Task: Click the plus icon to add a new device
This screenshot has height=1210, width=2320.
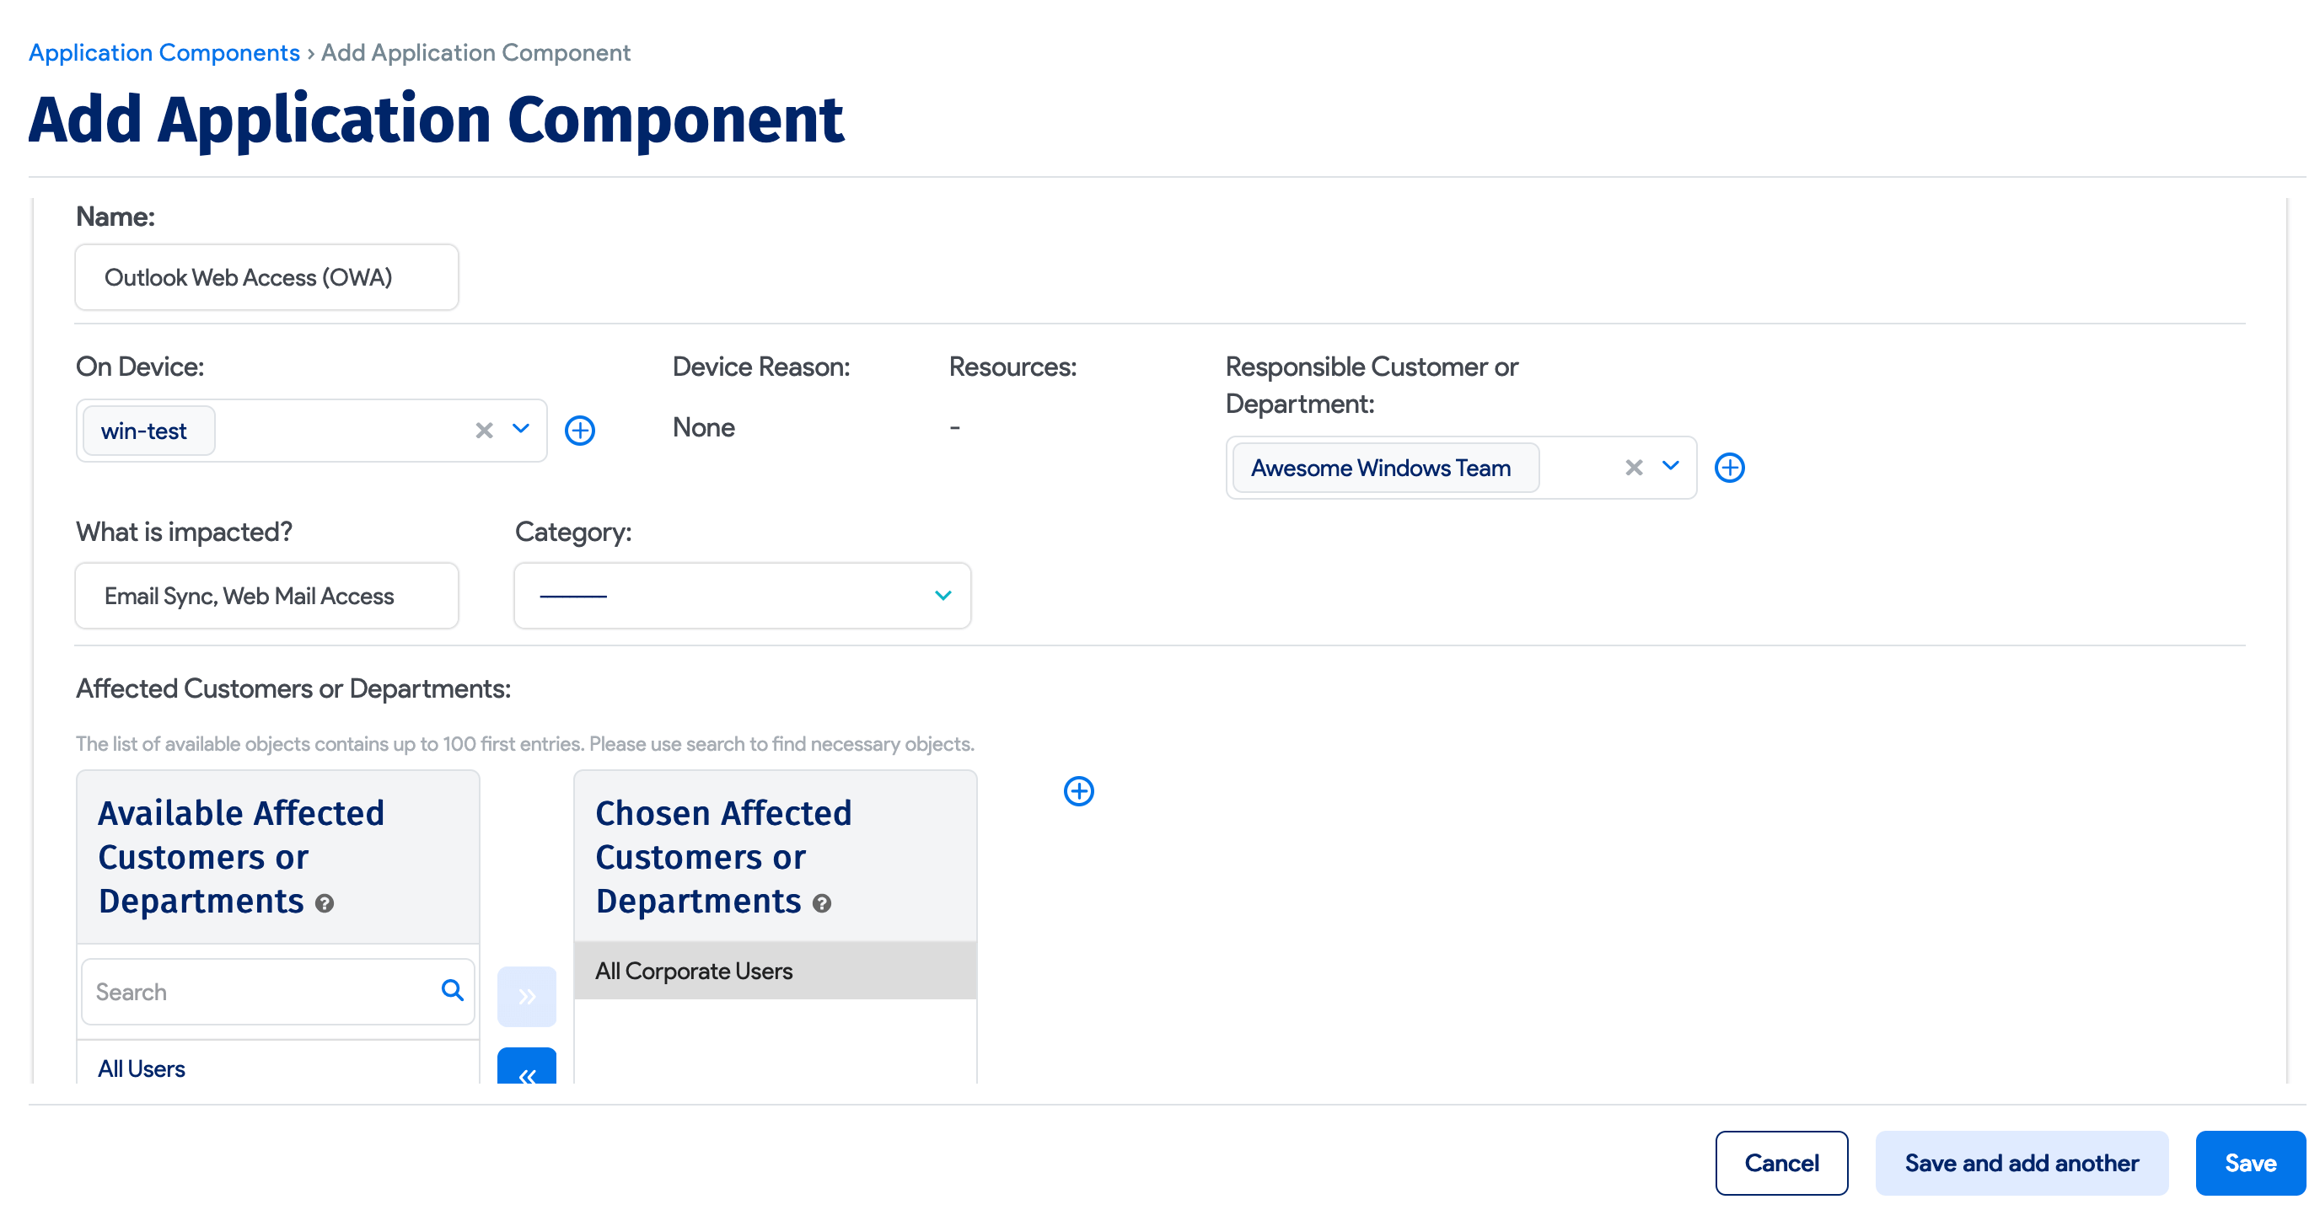Action: pos(581,430)
